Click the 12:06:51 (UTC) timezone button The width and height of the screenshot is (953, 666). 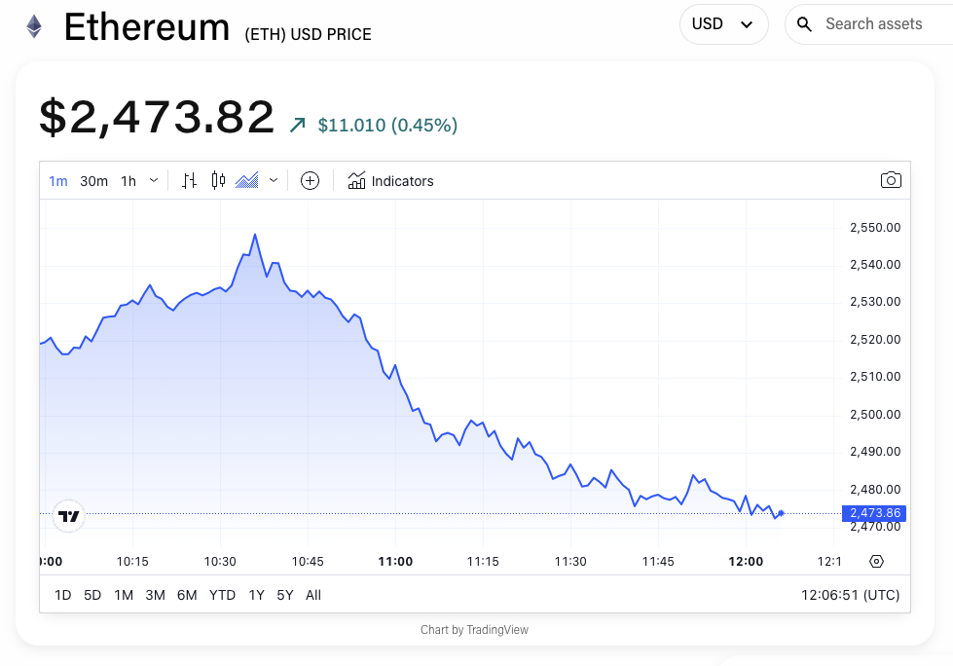[850, 595]
